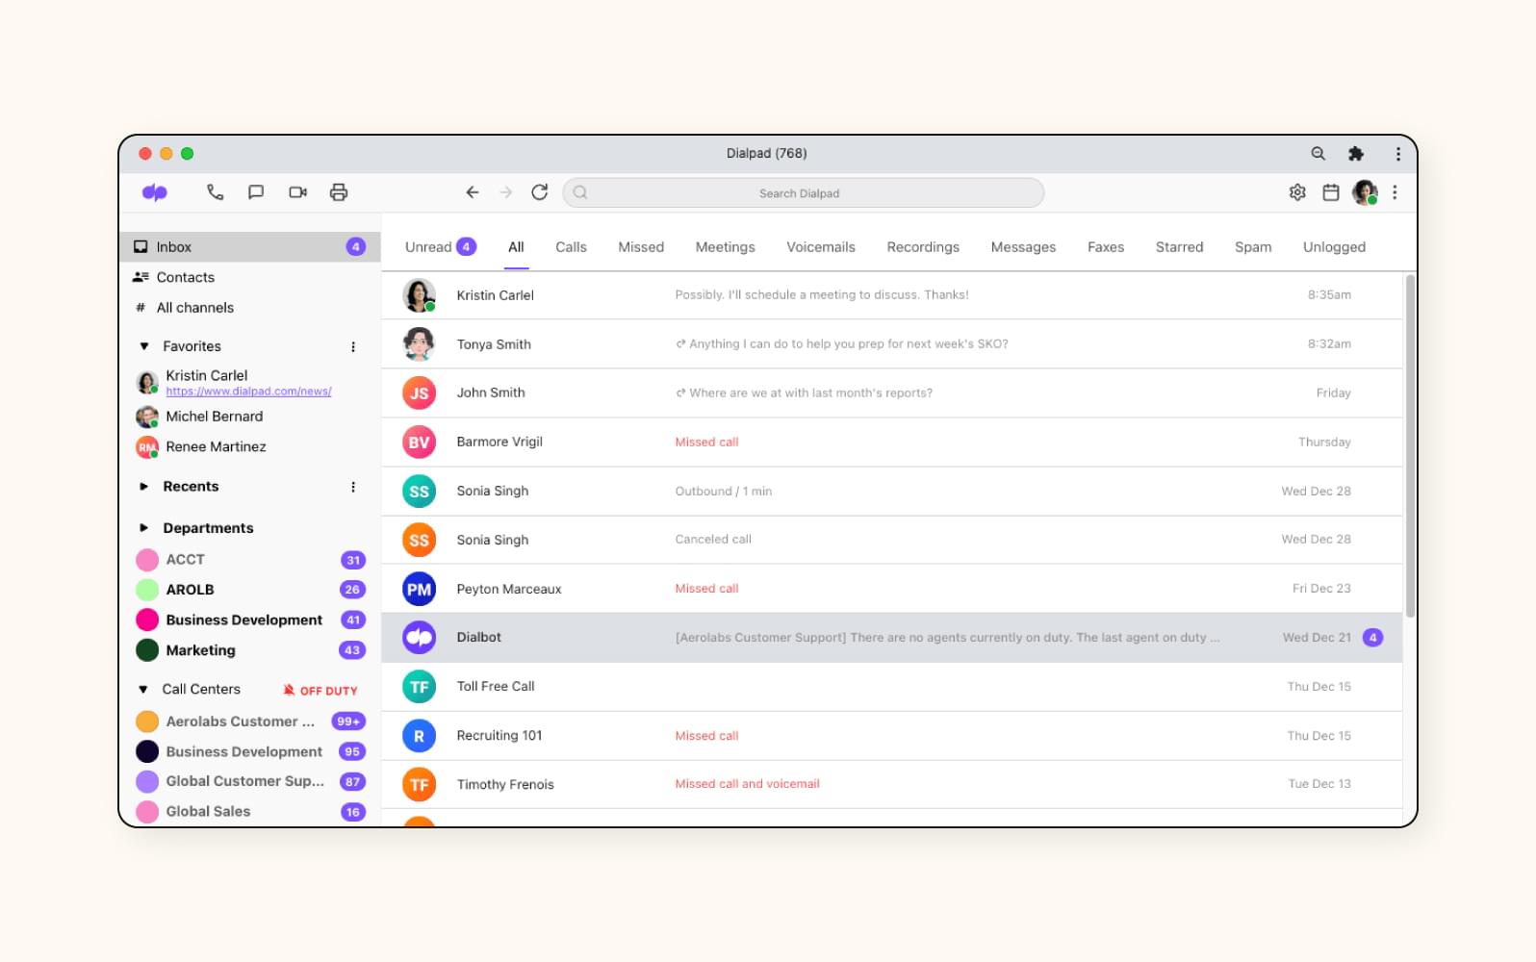This screenshot has height=962, width=1536.
Task: Open the Inbox in sidebar
Action: (250, 247)
